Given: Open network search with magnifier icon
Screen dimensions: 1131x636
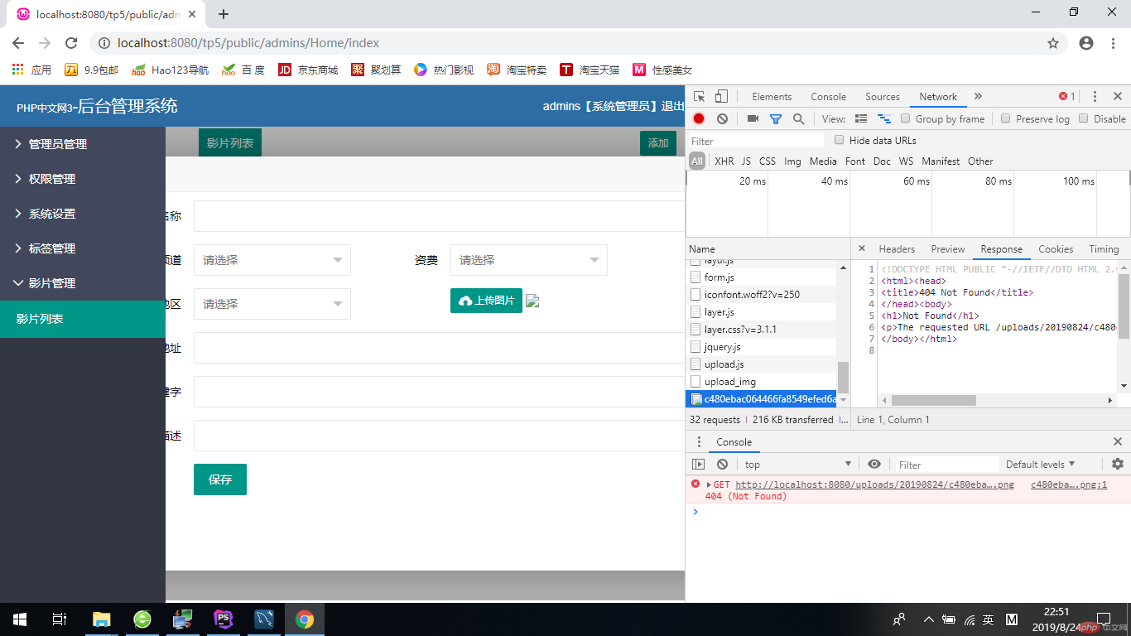Looking at the screenshot, I should [x=799, y=118].
